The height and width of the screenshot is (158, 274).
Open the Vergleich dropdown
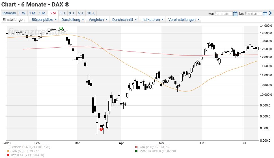98,20
